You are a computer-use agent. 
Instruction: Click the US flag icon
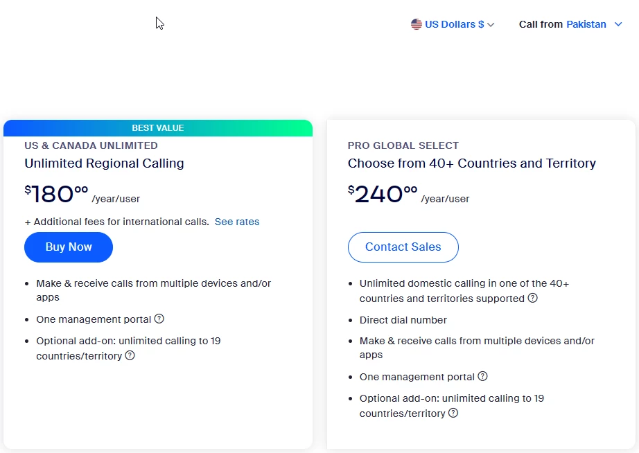tap(416, 24)
